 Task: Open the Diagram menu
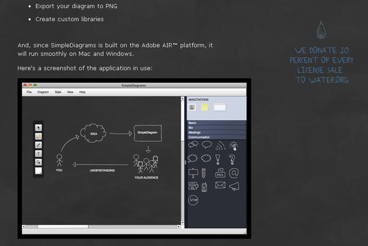point(43,92)
